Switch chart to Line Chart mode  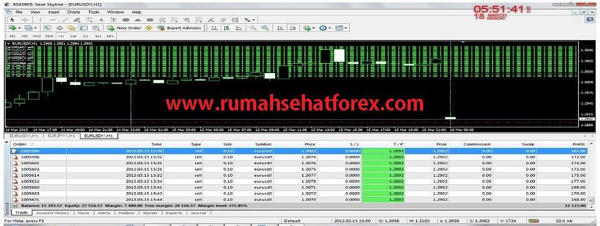coord(239,28)
